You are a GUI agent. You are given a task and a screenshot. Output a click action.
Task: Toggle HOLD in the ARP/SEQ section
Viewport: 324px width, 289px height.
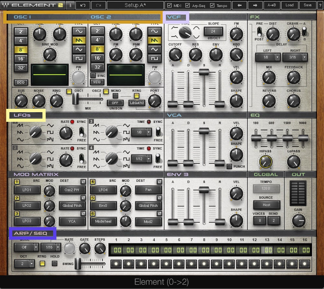(x=54, y=263)
